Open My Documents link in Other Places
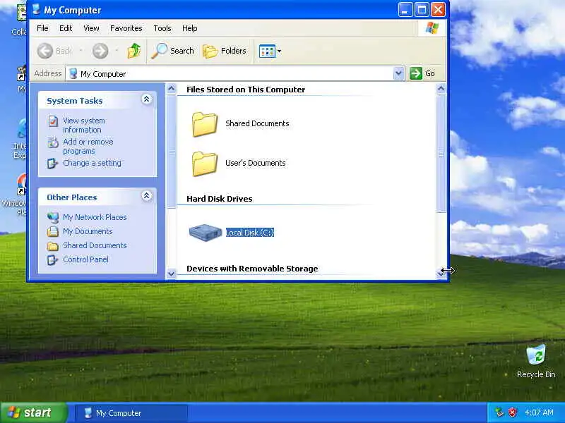 [88, 231]
